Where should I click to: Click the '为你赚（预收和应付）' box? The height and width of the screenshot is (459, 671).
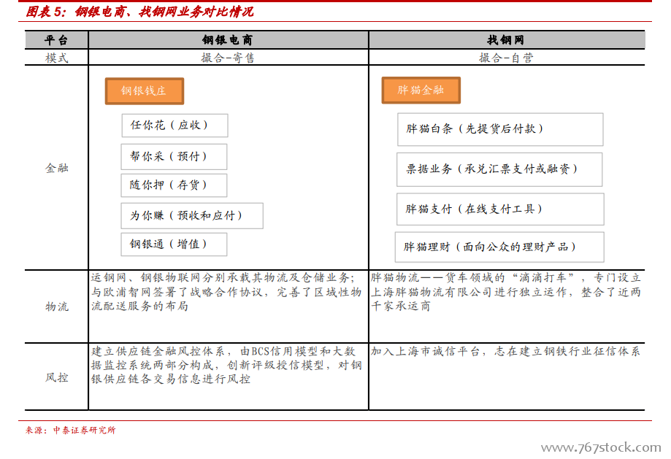pos(192,215)
